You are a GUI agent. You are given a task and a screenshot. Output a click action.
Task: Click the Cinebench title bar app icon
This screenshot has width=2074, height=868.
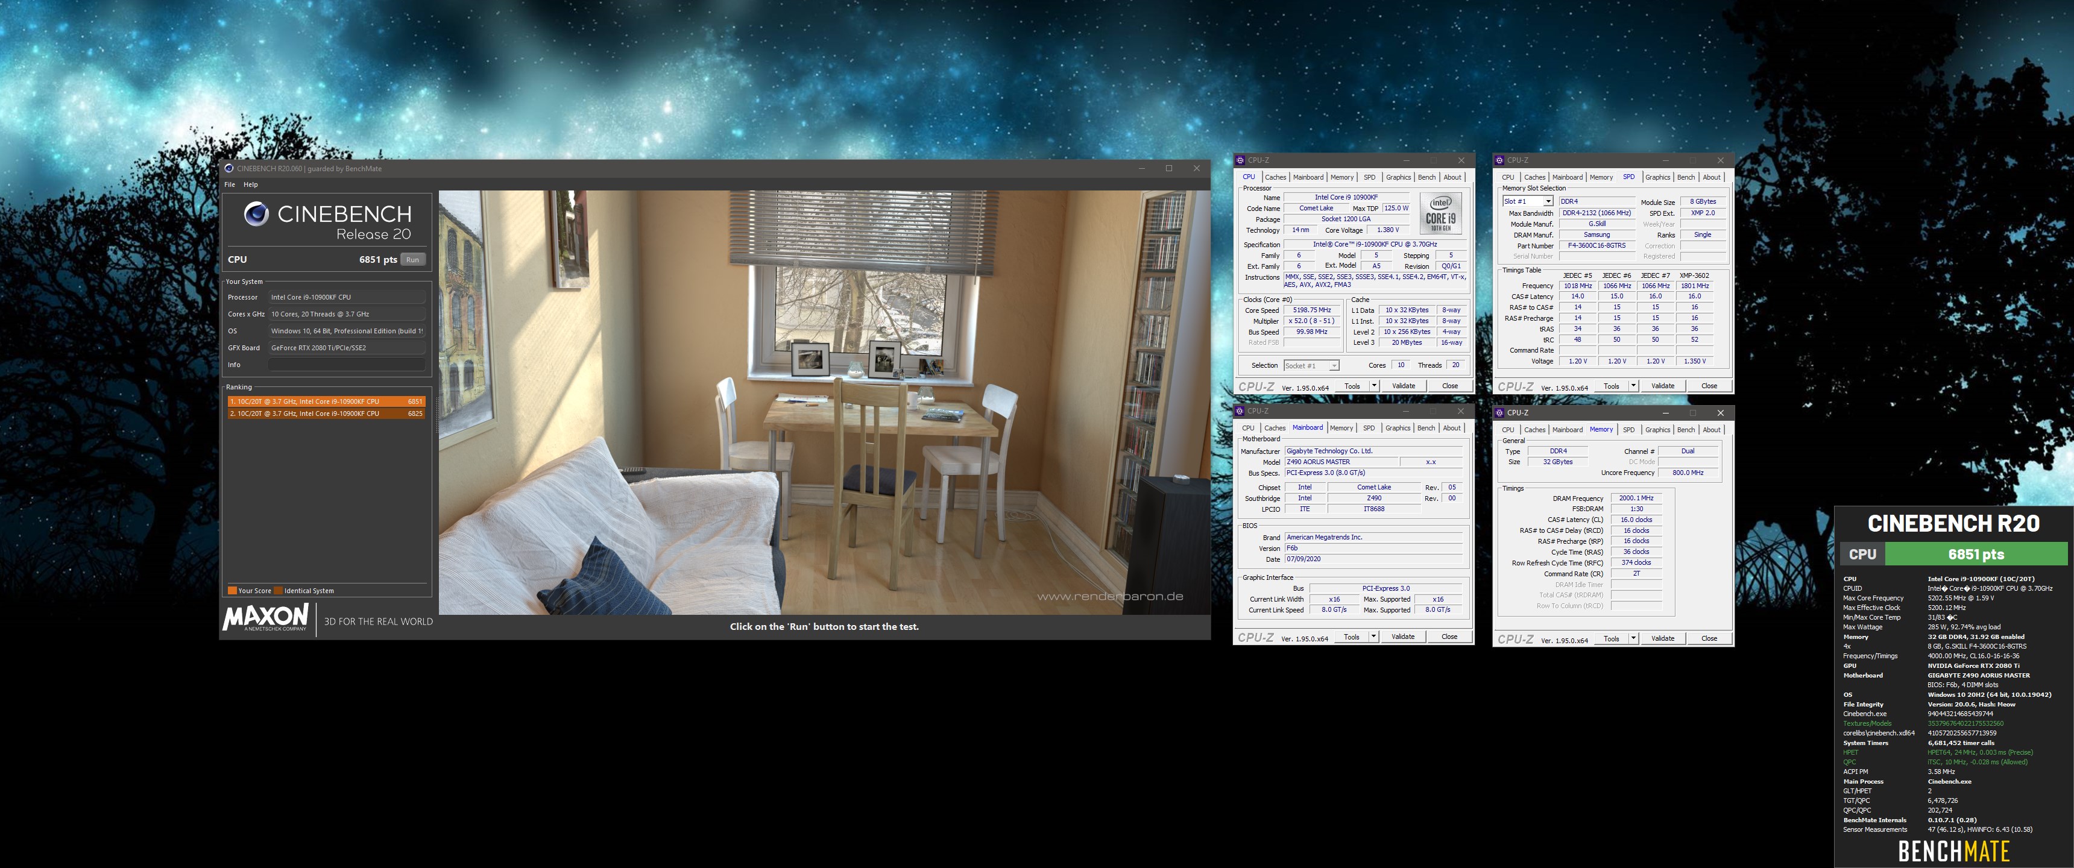(x=229, y=168)
